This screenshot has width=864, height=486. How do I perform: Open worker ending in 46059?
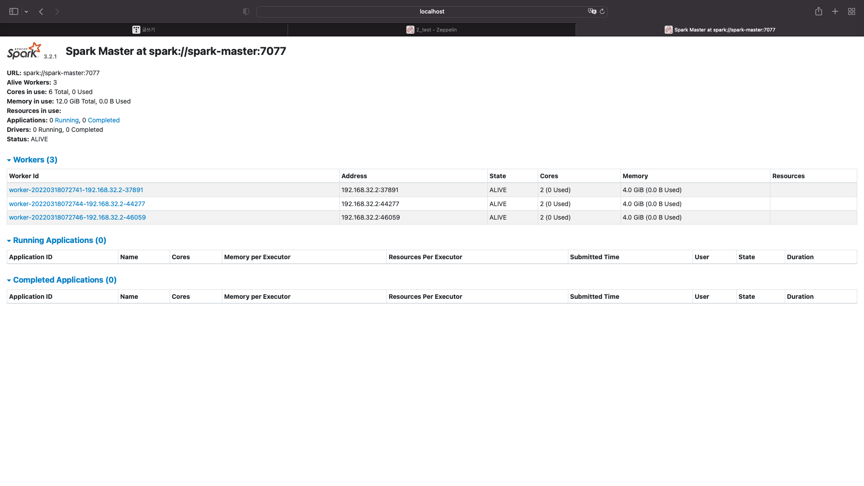coord(77,217)
